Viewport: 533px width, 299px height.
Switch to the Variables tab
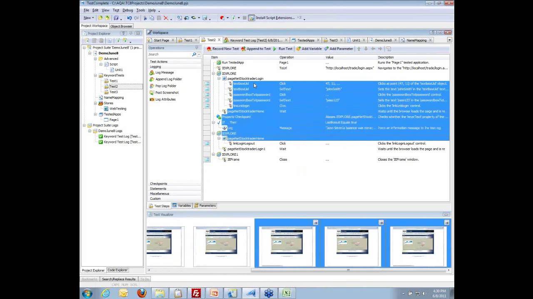(x=182, y=206)
